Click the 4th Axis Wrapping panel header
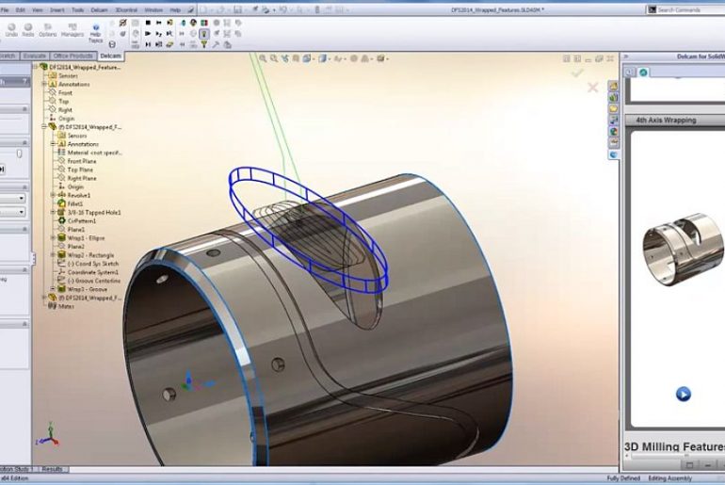Screen dimensions: 725x485 [666, 121]
